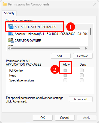This screenshot has height=123, width=99.
Task: Click the CREATOR OWNER users icon
Action: [11, 40]
